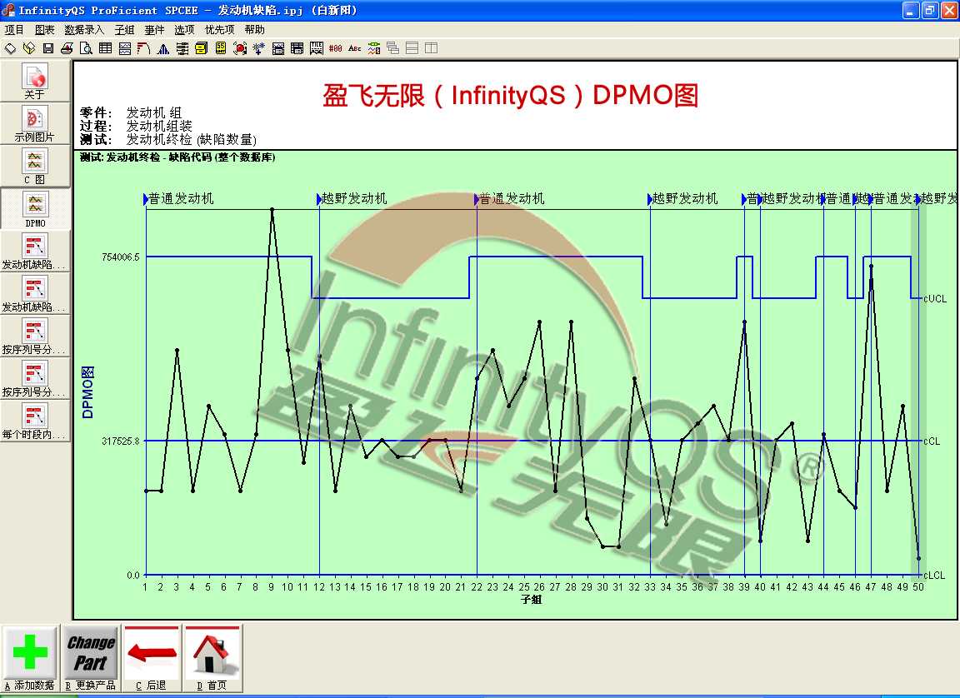Switch to the C 图 chart button
This screenshot has height=698, width=960.
[35, 167]
